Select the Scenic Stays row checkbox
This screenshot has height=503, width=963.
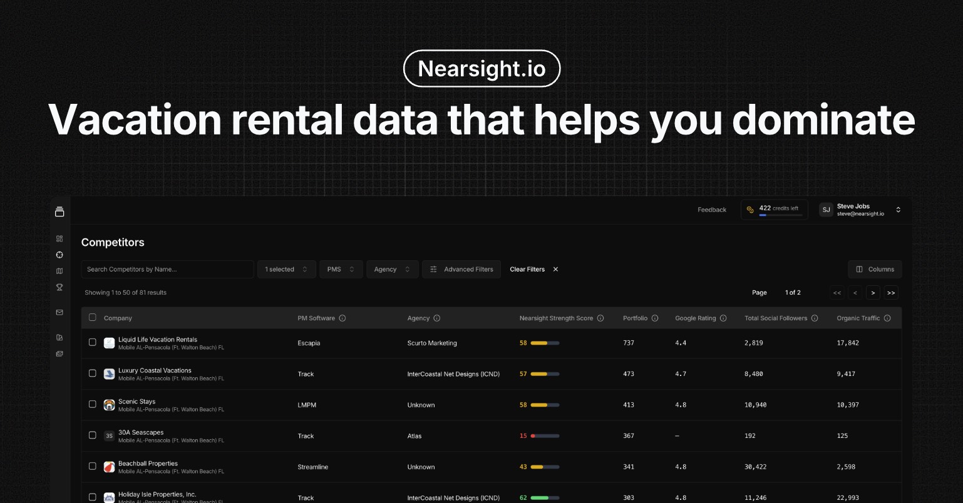coord(93,405)
